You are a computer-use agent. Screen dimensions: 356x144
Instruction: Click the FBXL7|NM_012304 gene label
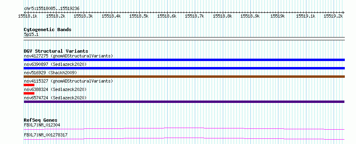(x=42, y=125)
